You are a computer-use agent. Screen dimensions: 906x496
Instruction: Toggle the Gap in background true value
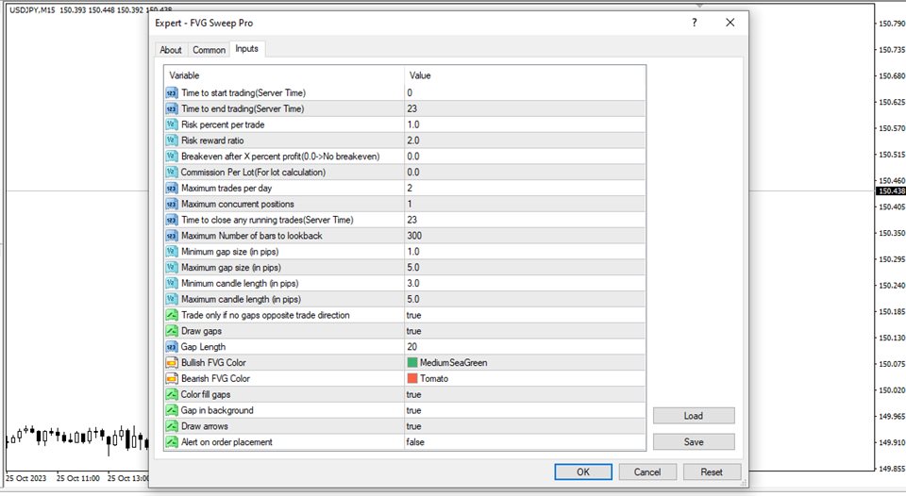coord(413,410)
